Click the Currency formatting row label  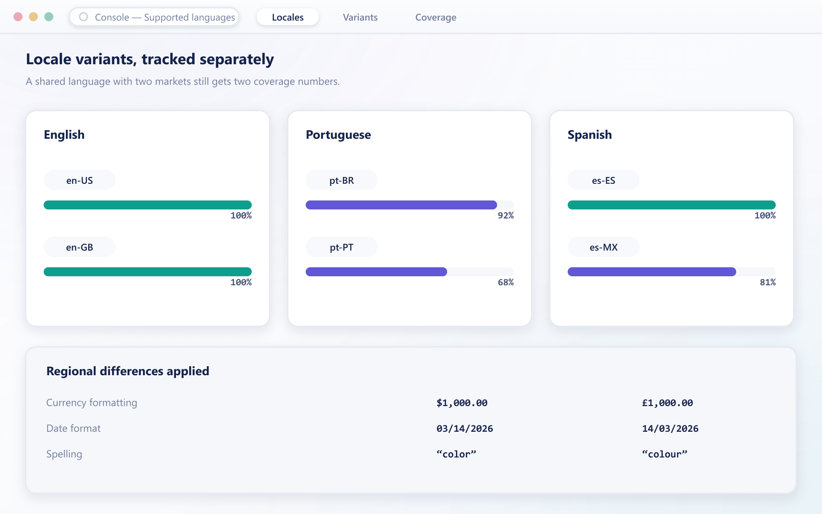coord(92,403)
